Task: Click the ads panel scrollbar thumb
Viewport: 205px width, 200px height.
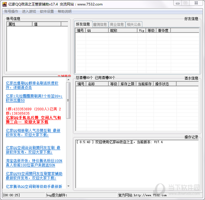Action: [x=68, y=100]
